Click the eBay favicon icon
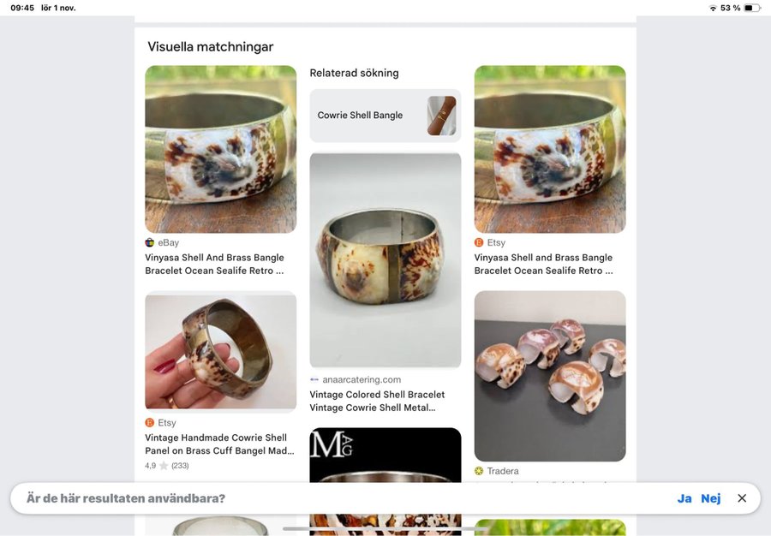 click(x=149, y=242)
